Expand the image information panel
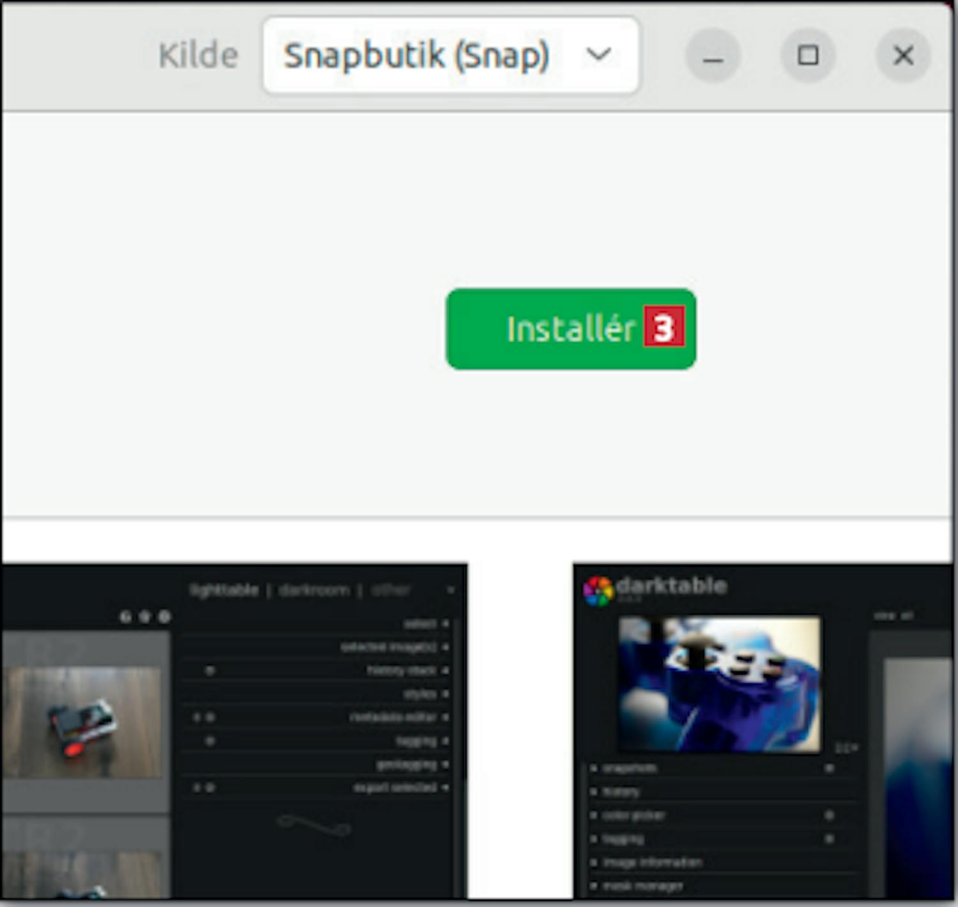Screen dimensions: 958x907 [x=651, y=862]
